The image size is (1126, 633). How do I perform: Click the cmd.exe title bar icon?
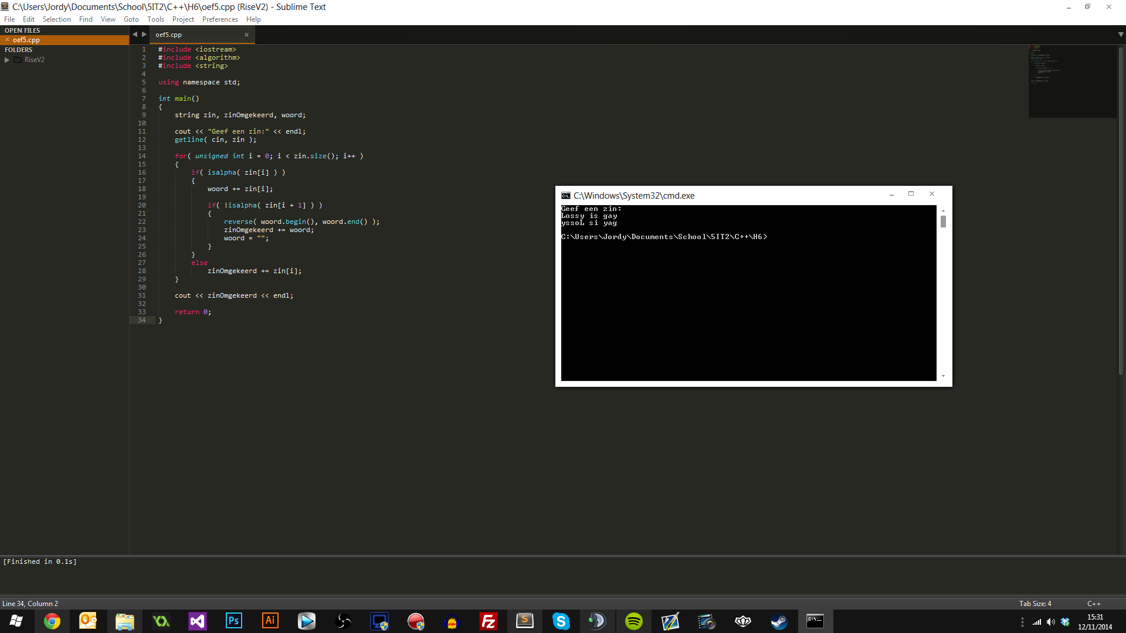click(x=565, y=196)
